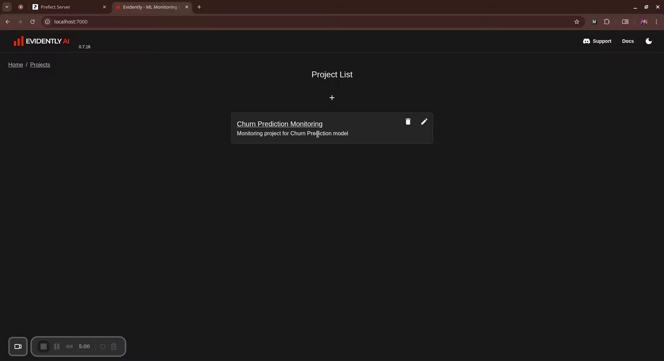Edit the Churn Prediction Monitoring project

tap(424, 122)
